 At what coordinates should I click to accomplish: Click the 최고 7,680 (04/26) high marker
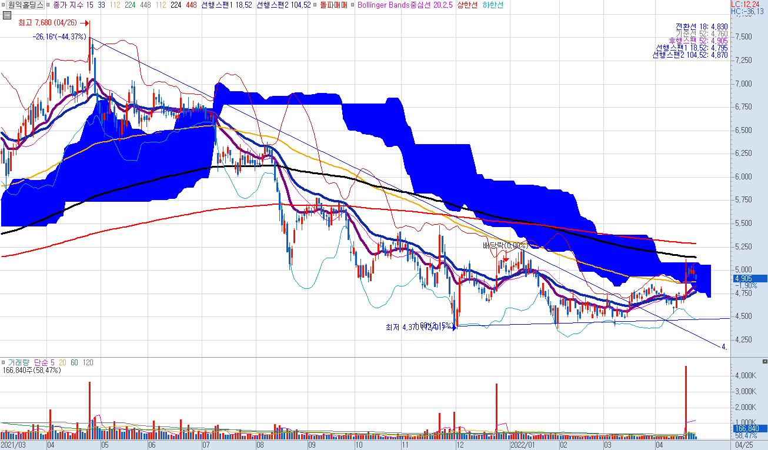(48, 23)
